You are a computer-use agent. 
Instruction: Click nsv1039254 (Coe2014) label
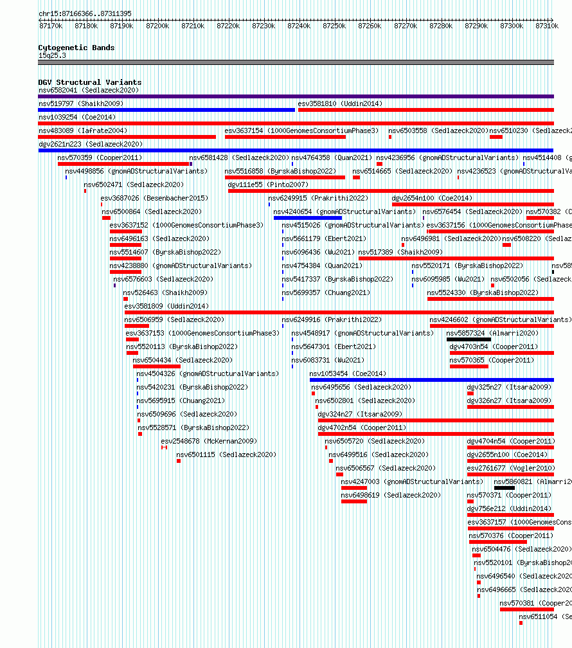click(x=77, y=118)
